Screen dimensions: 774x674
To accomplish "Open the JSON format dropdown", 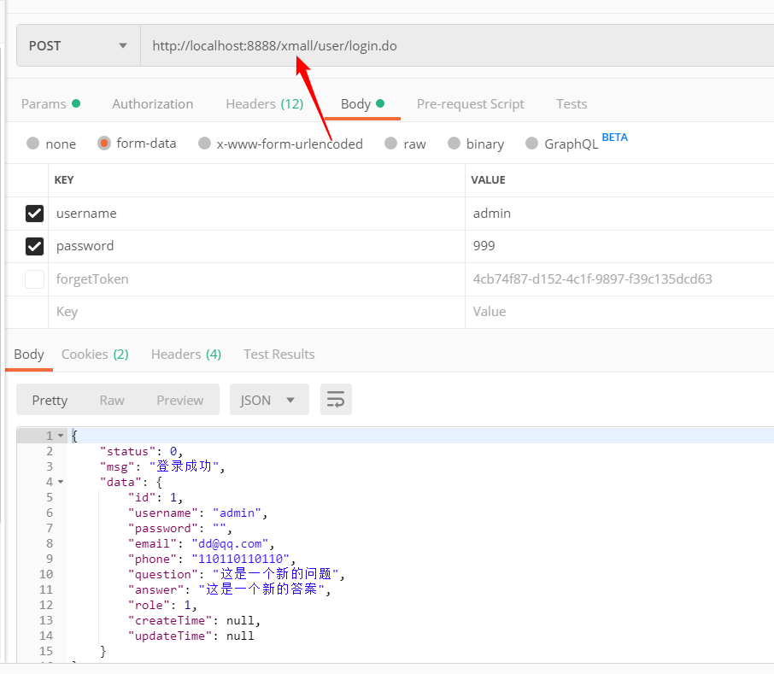I will pyautogui.click(x=269, y=399).
